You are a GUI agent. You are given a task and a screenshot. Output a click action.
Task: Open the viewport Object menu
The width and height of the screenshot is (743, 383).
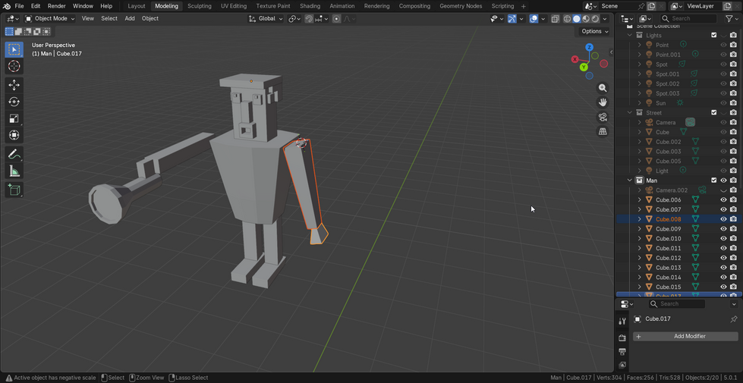pyautogui.click(x=150, y=18)
